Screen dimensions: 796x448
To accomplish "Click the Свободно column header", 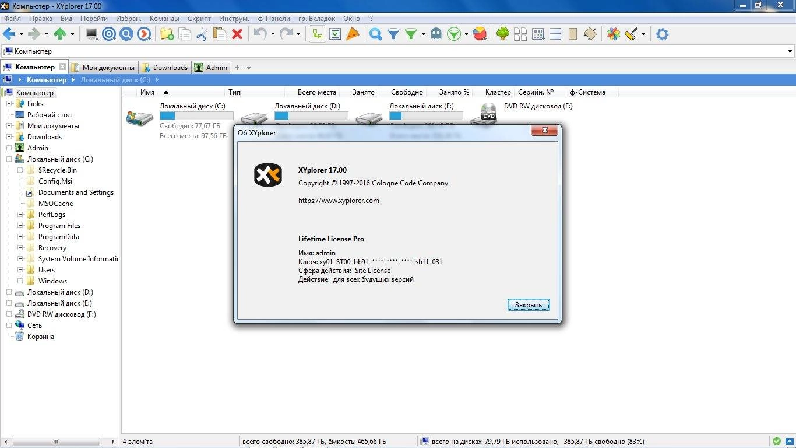I will (407, 92).
